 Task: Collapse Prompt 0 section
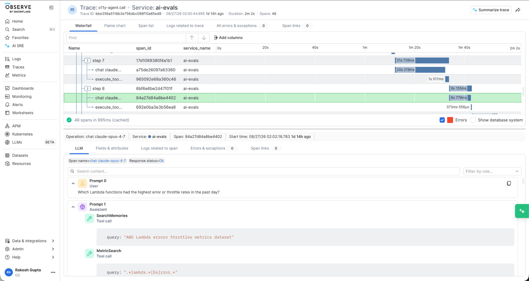pos(73,183)
